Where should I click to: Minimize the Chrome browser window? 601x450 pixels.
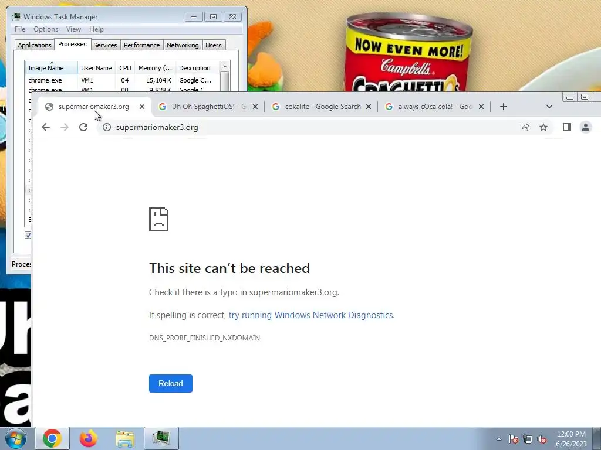click(x=569, y=97)
